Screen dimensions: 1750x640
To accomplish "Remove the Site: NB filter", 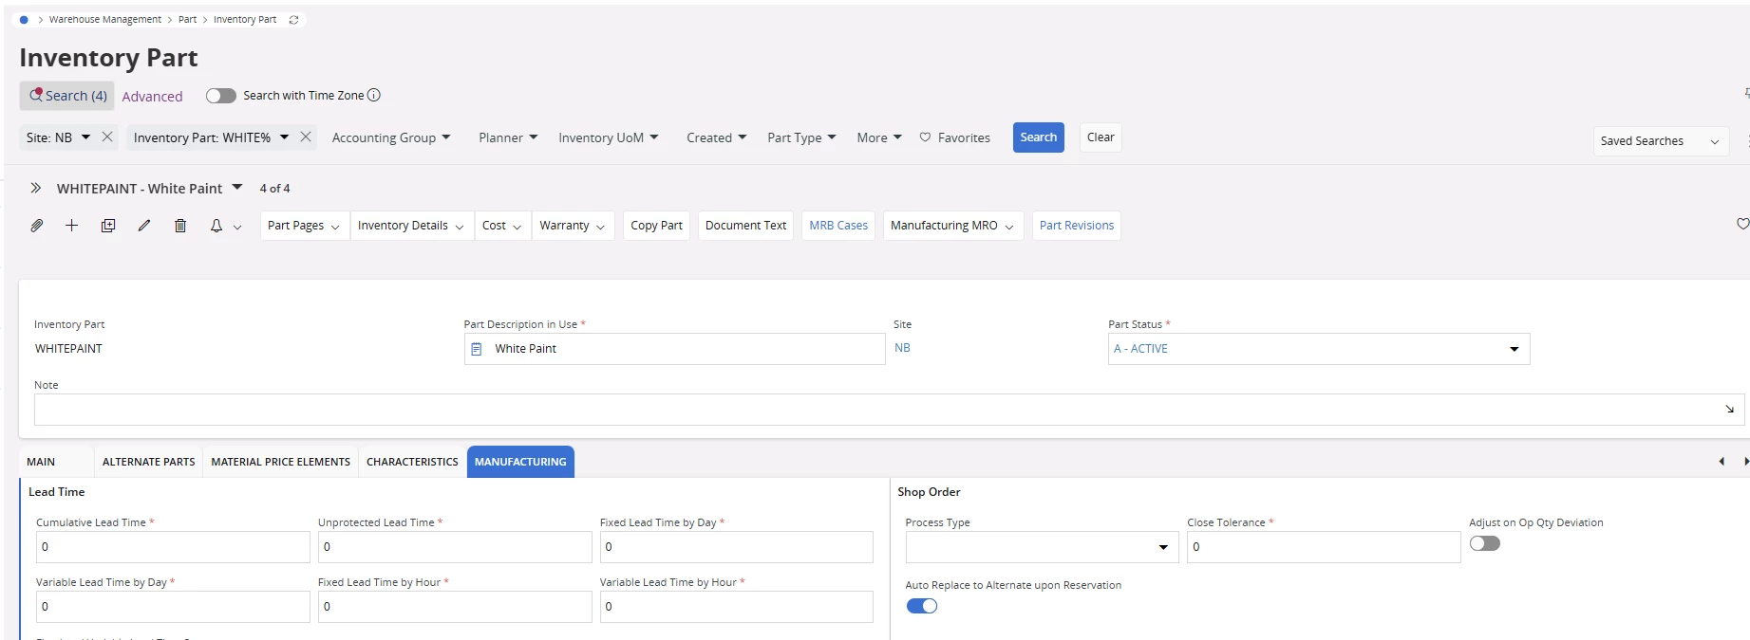I will click(107, 137).
